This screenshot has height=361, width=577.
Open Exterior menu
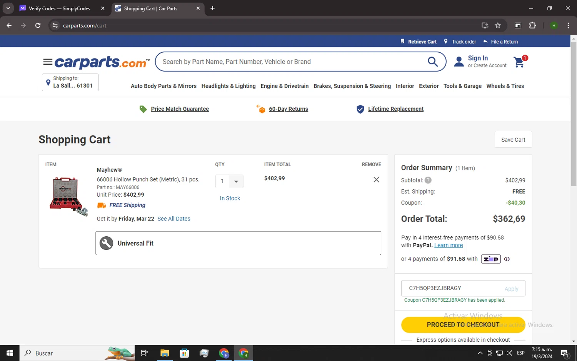point(429,86)
